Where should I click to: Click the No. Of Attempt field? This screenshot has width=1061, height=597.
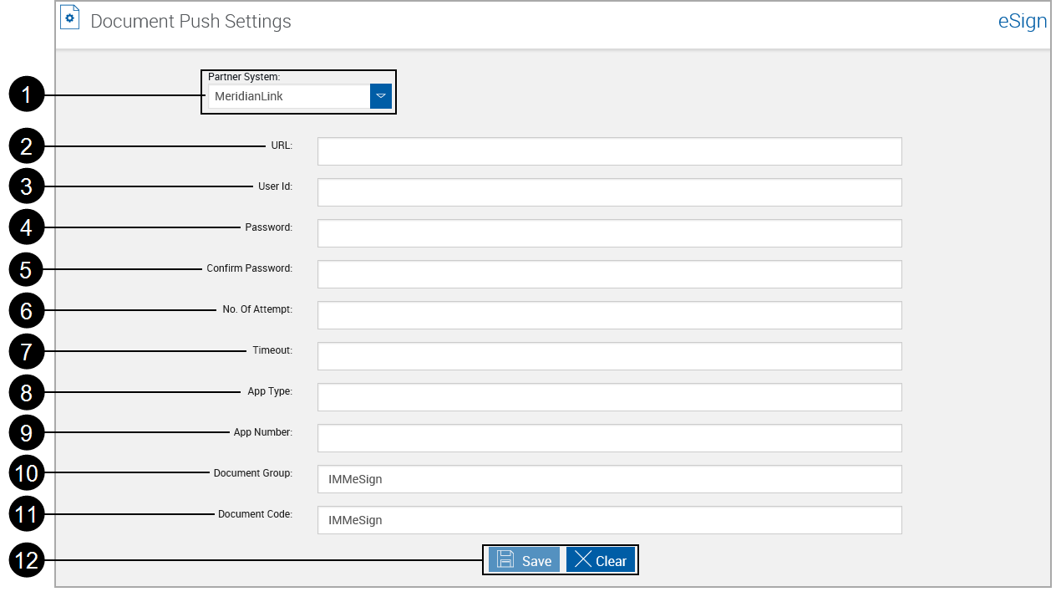tap(609, 314)
